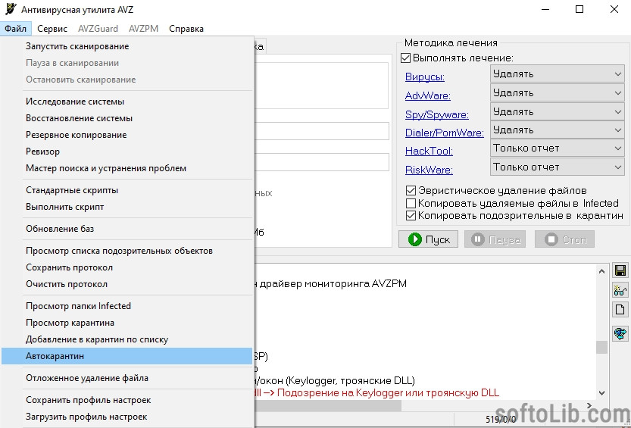The image size is (631, 428).
Task: Open the Dialer/PornWare action dropdown
Action: 558,130
